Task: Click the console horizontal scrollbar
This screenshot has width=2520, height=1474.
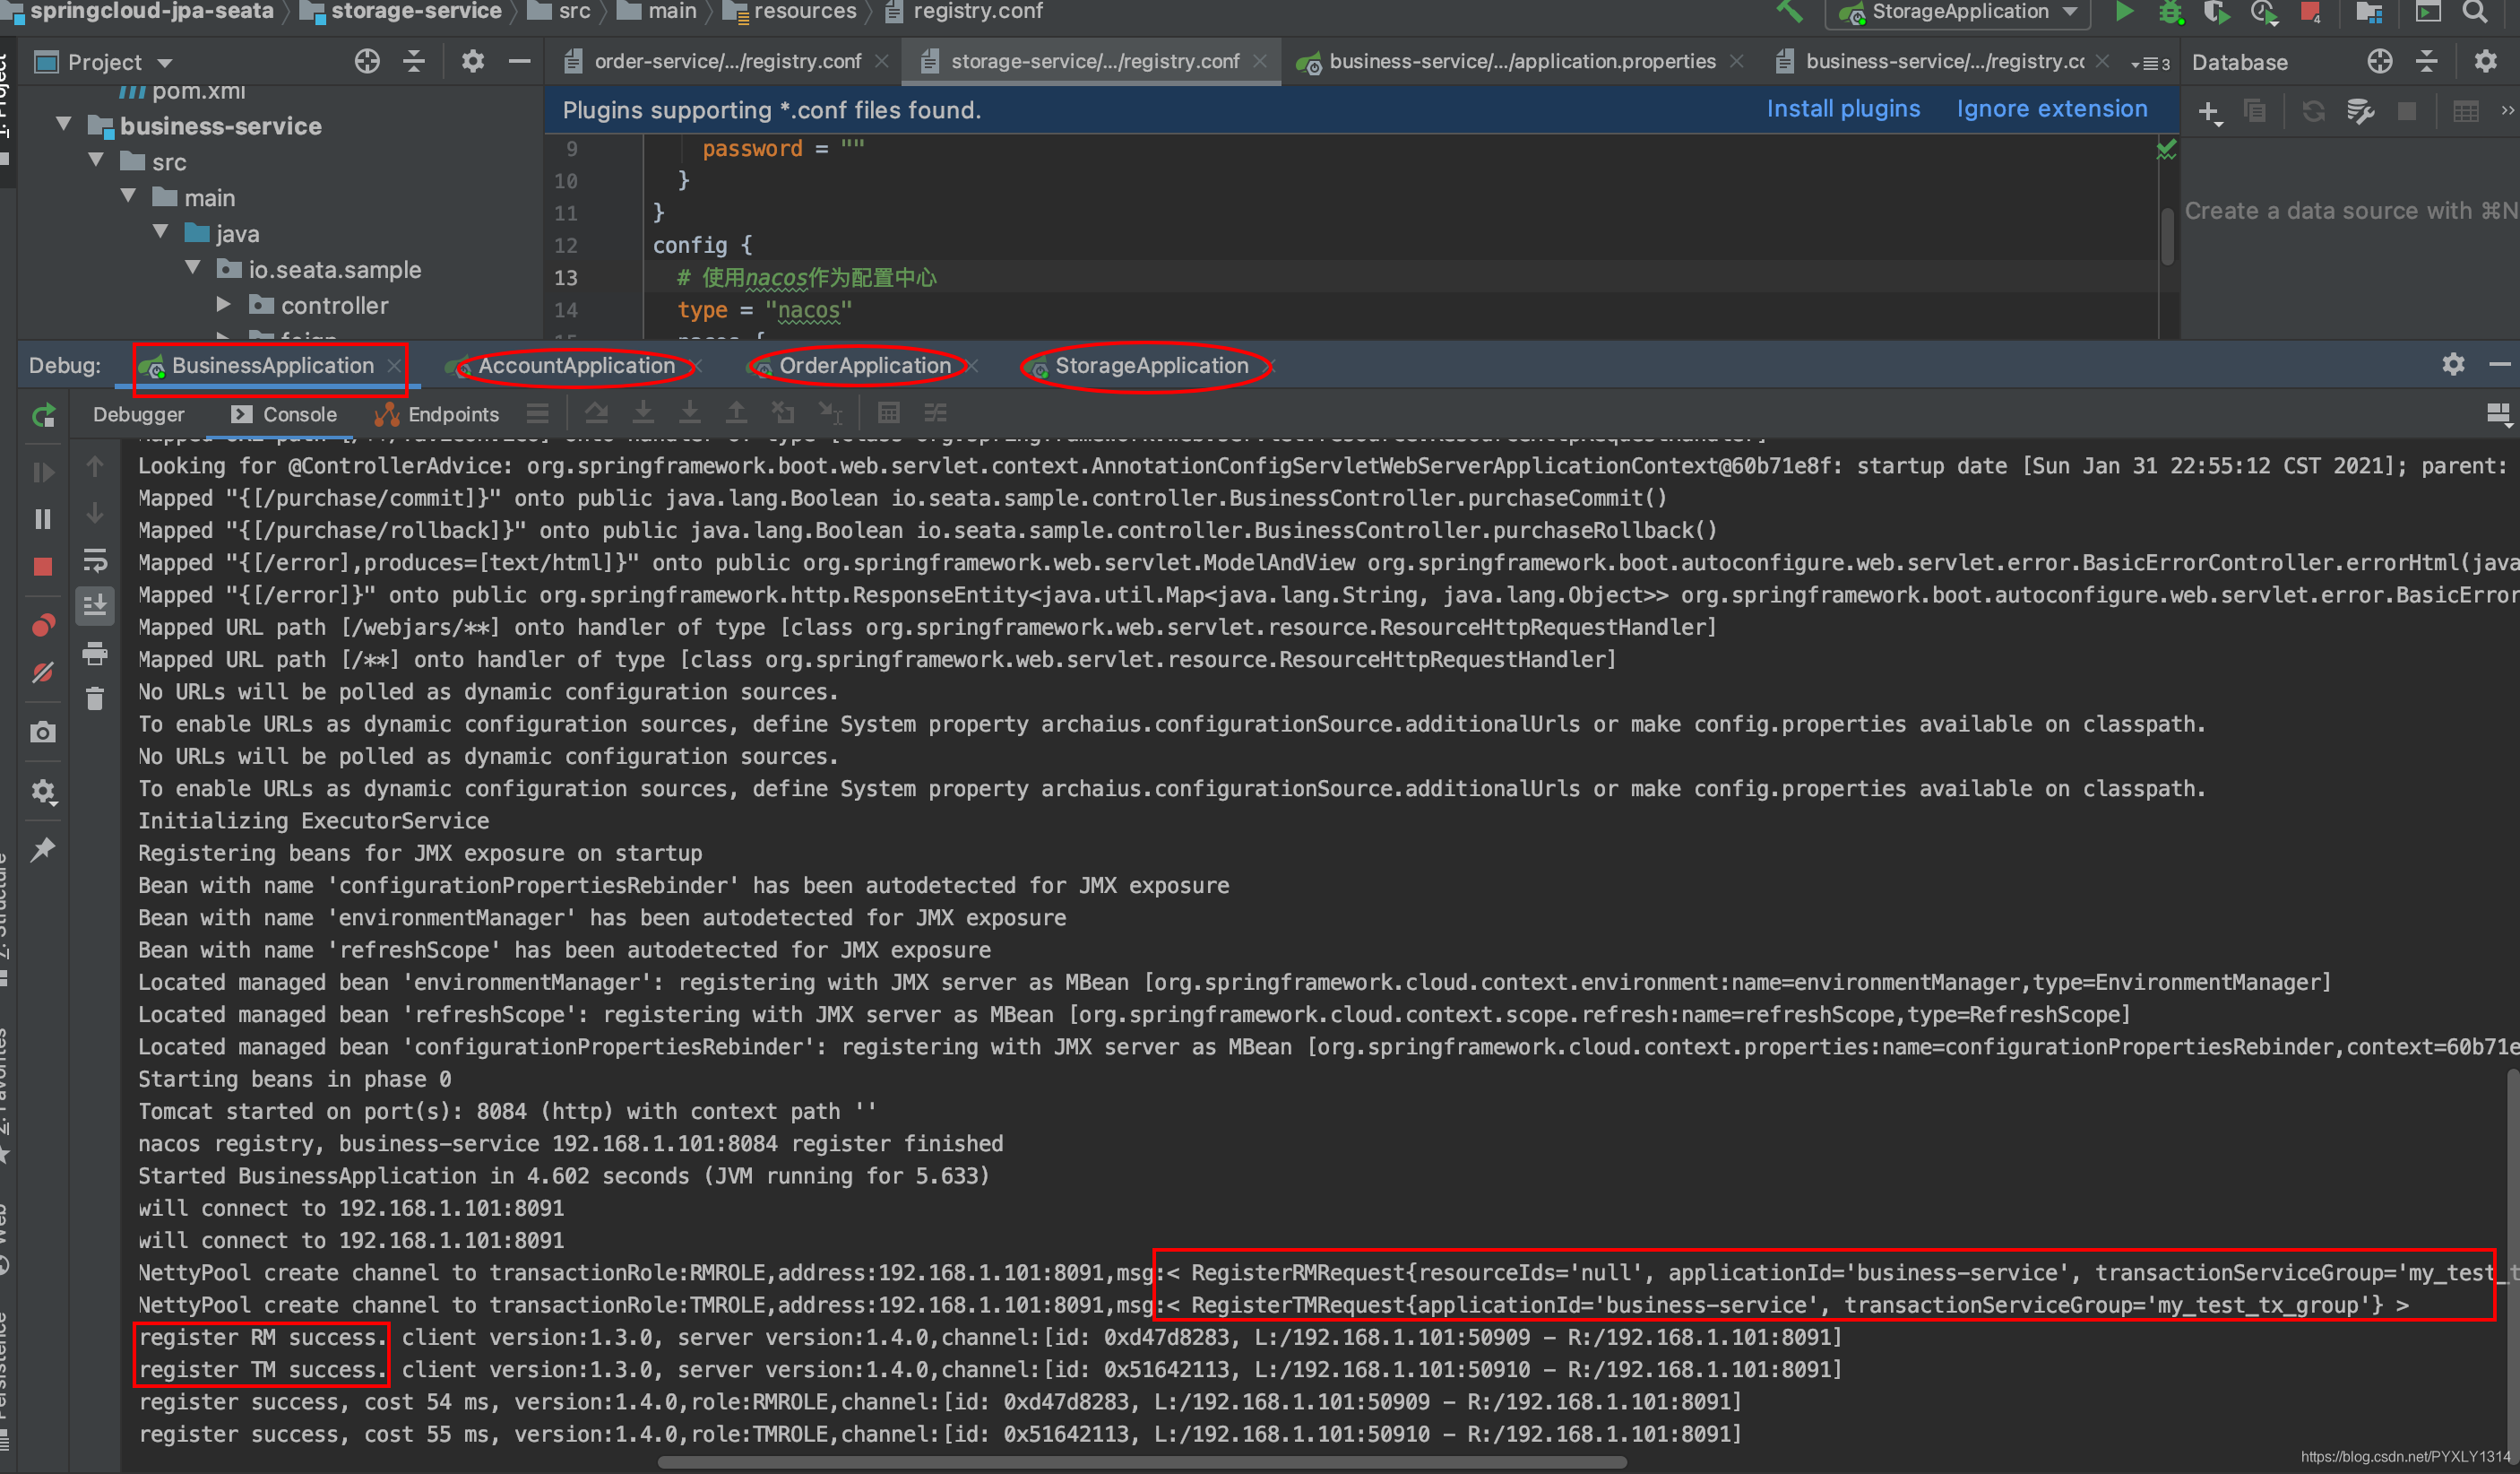Action: click(x=1142, y=1463)
